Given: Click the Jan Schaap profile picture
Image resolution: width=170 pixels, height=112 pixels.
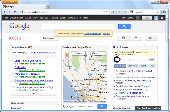Looking at the screenshot, I should click(x=156, y=18).
